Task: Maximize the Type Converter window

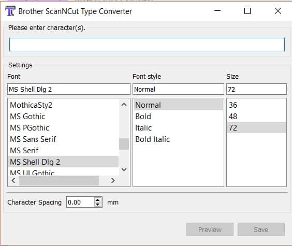Action: [247, 11]
